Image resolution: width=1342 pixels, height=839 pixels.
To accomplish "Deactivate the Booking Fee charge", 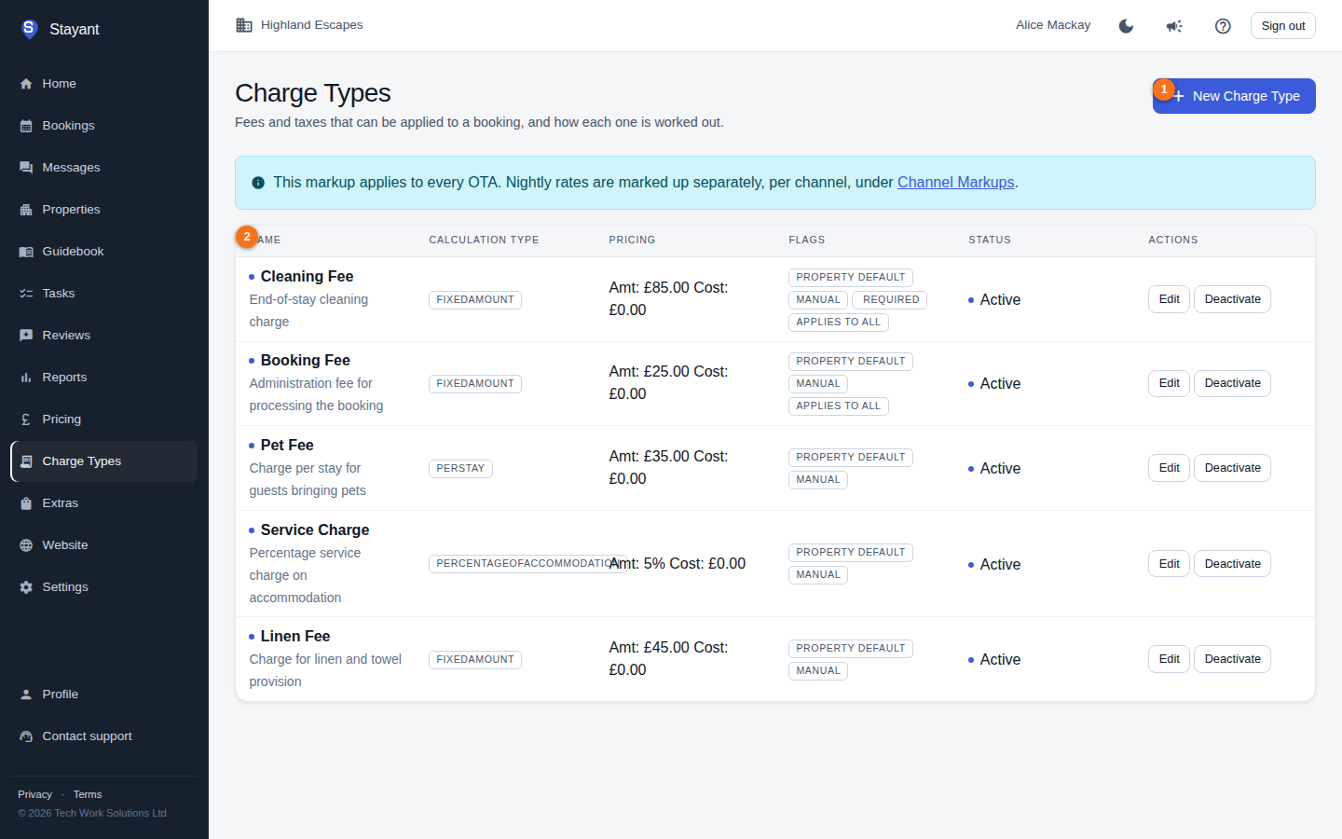I will point(1232,383).
